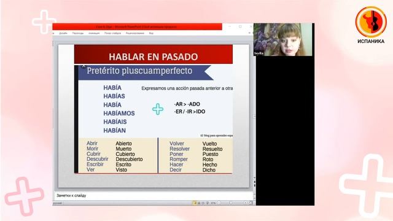Open the Анимация ribbon tab

pos(94,33)
